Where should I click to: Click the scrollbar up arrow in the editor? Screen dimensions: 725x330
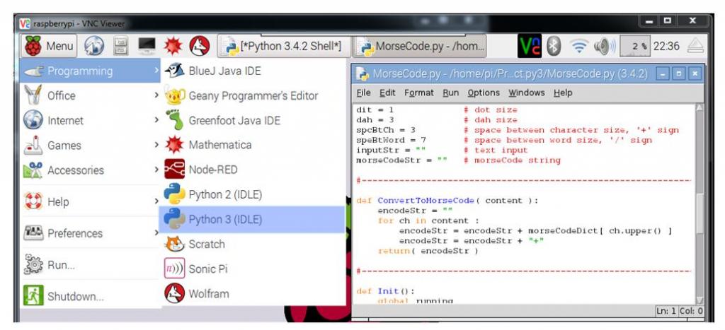[699, 108]
